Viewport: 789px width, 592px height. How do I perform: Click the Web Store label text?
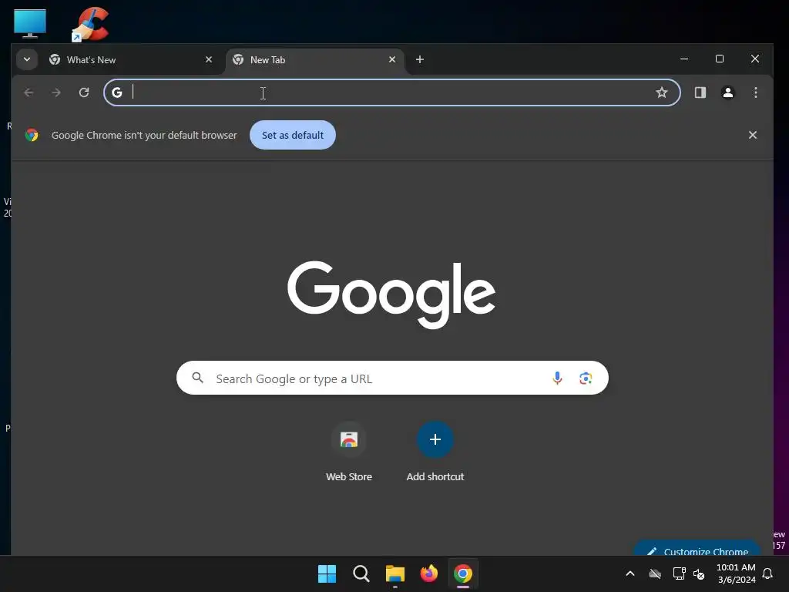(349, 476)
